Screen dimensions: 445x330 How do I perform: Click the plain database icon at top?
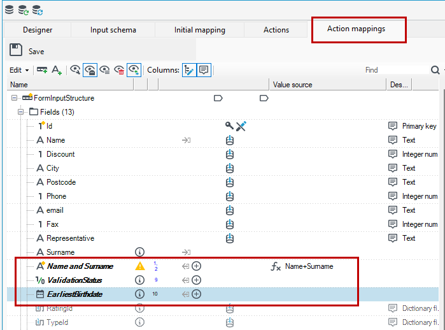[9, 10]
